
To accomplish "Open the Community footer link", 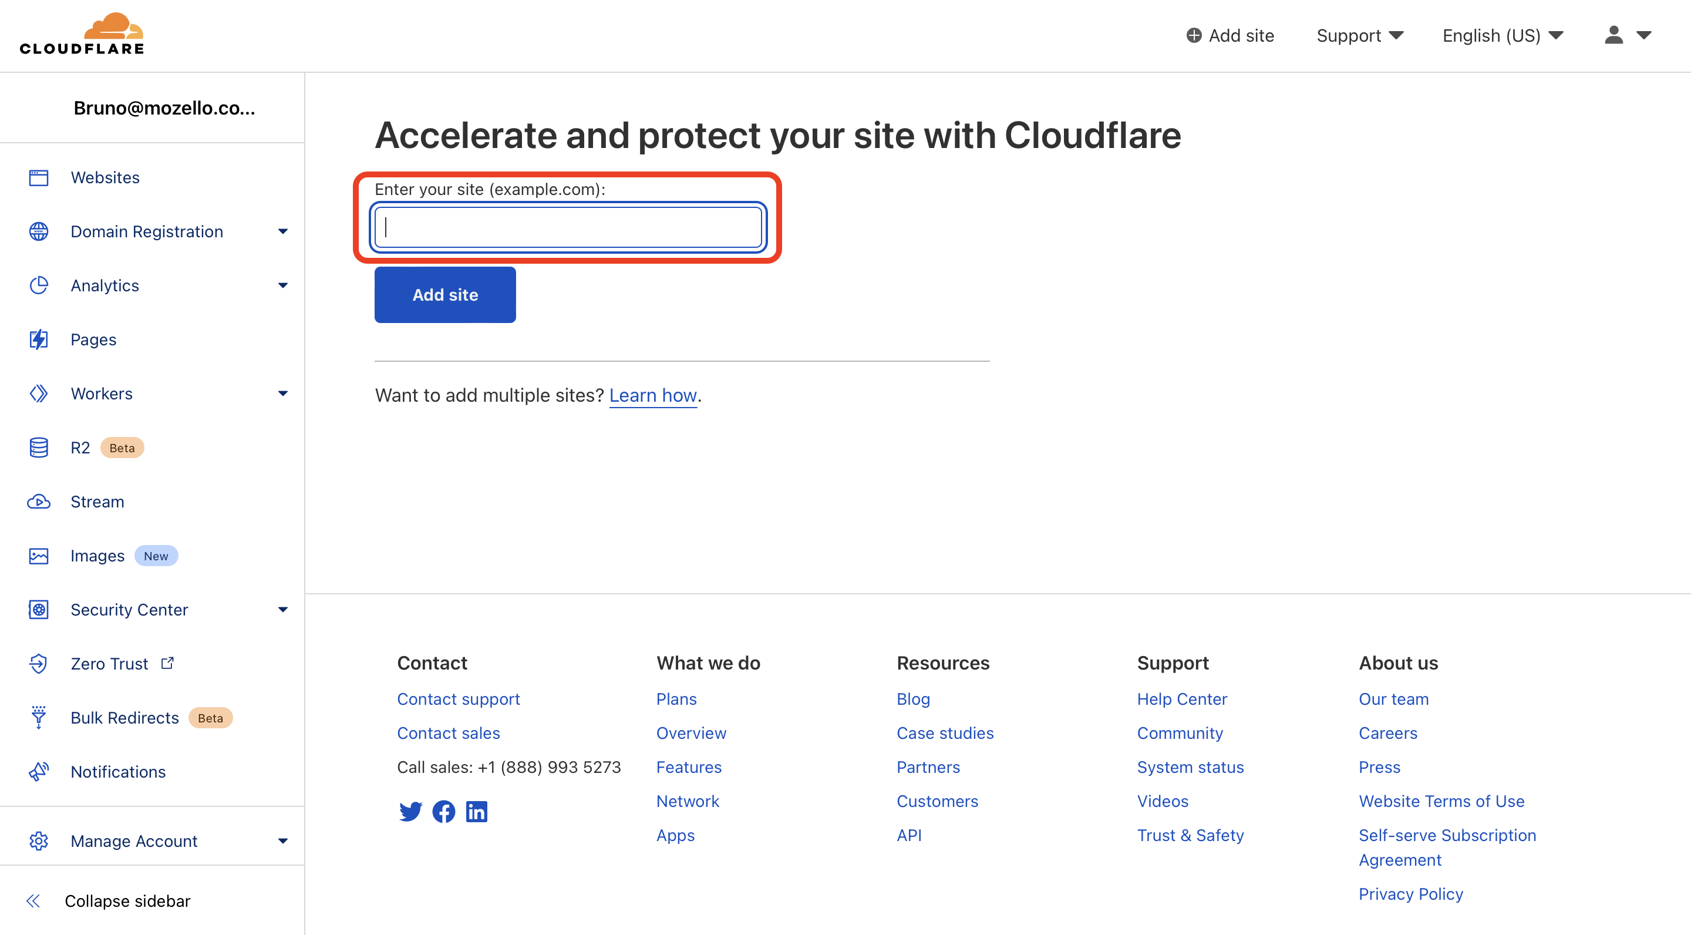I will [1180, 734].
